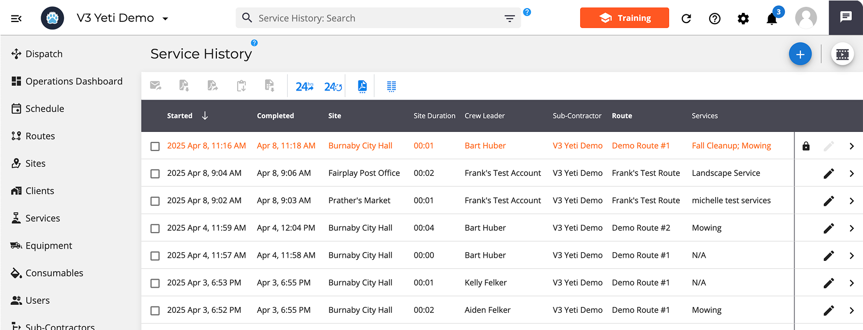
Task: Expand the Fairplay Post Office row chevron
Action: pyautogui.click(x=852, y=174)
